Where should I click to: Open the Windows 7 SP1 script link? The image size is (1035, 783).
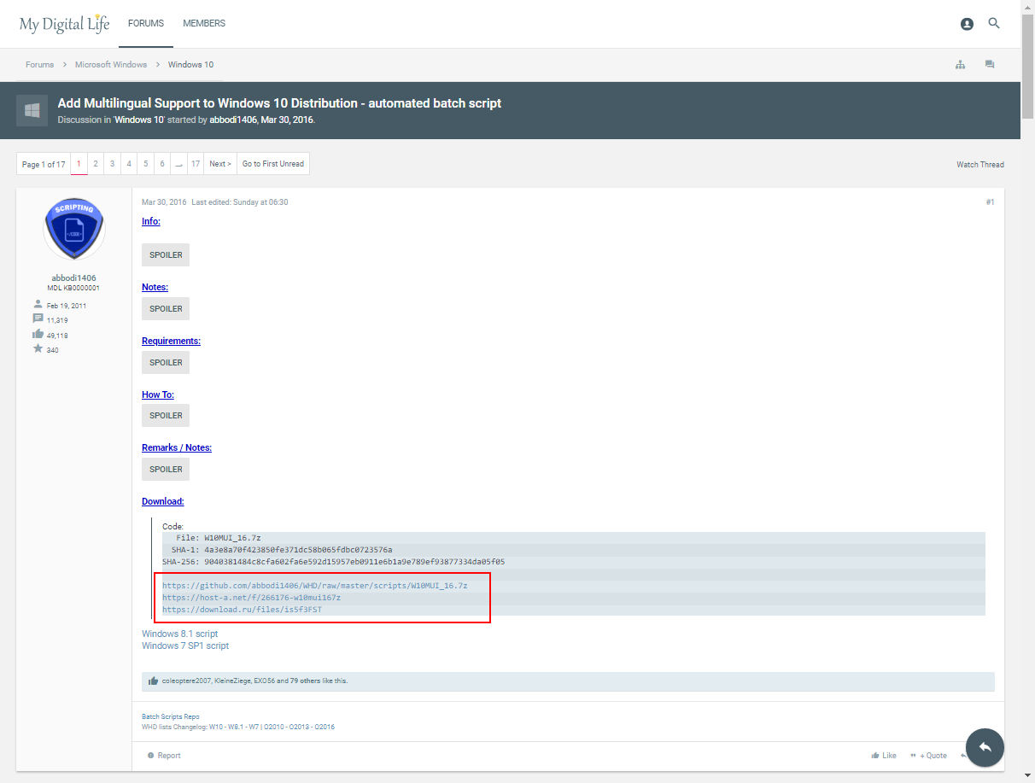click(185, 646)
